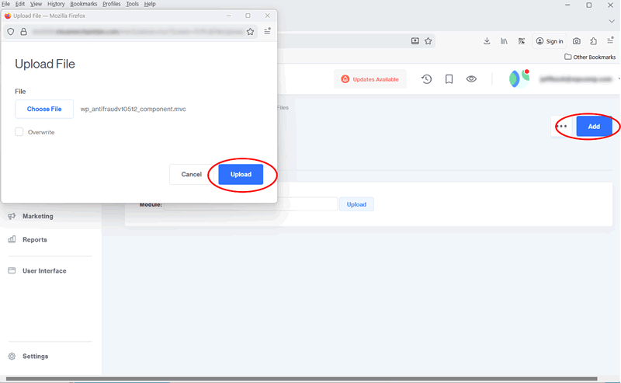Image resolution: width=621 pixels, height=383 pixels.
Task: Click the Upload button beside the Module field
Action: point(356,204)
